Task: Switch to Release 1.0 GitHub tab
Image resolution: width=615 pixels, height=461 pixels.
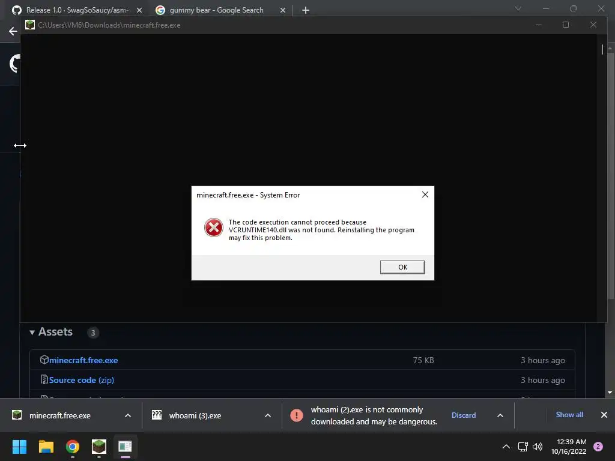Action: [x=77, y=10]
